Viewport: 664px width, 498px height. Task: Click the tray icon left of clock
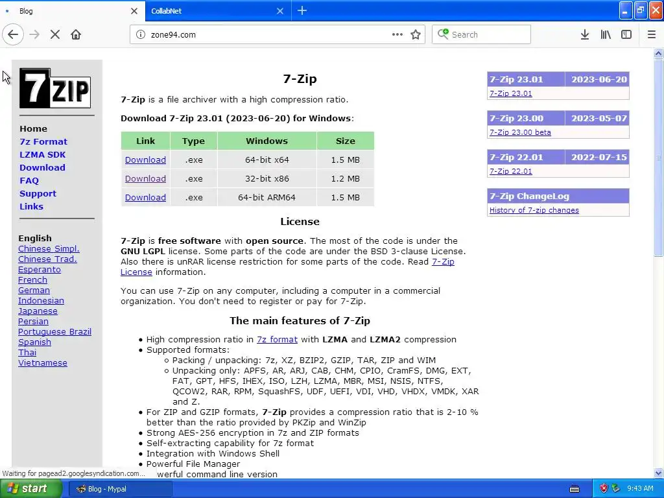pos(616,489)
